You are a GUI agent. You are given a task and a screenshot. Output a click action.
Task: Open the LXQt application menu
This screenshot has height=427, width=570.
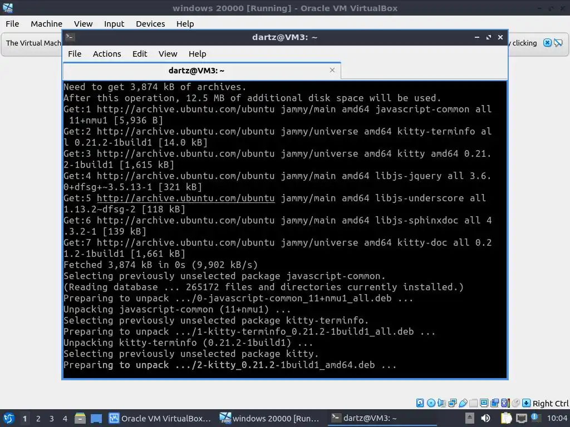[x=9, y=418]
